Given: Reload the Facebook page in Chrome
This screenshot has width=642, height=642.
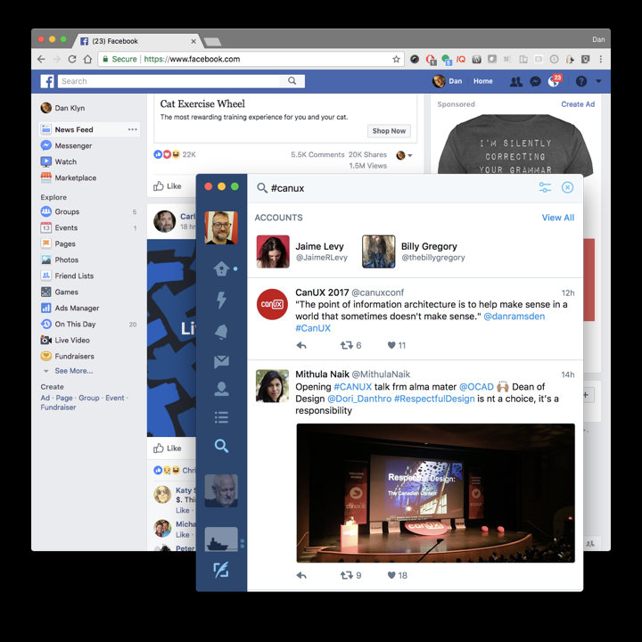Looking at the screenshot, I should [72, 59].
